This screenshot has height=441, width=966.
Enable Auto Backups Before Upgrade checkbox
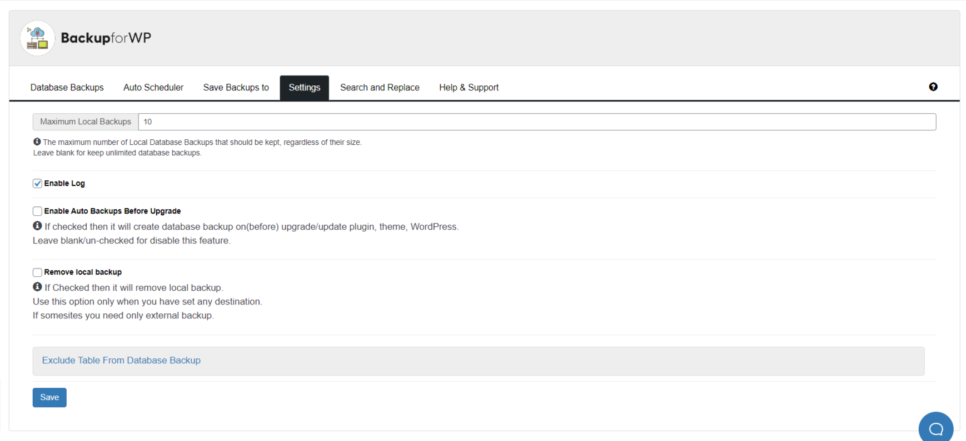pos(37,211)
